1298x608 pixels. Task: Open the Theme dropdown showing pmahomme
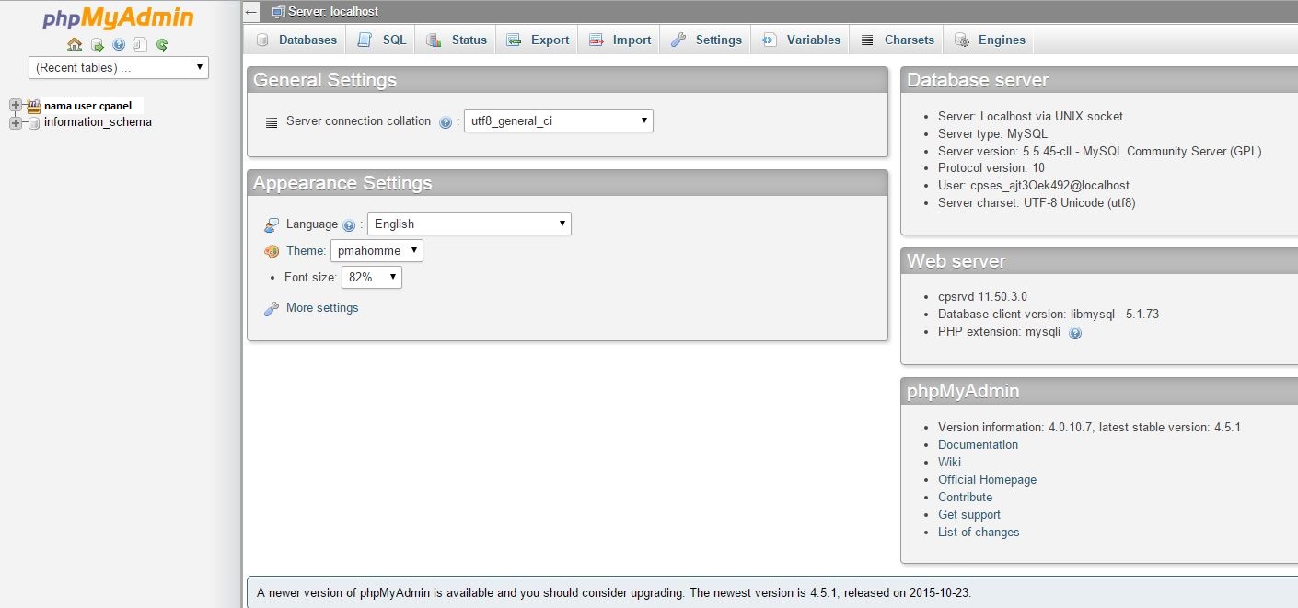coord(377,250)
